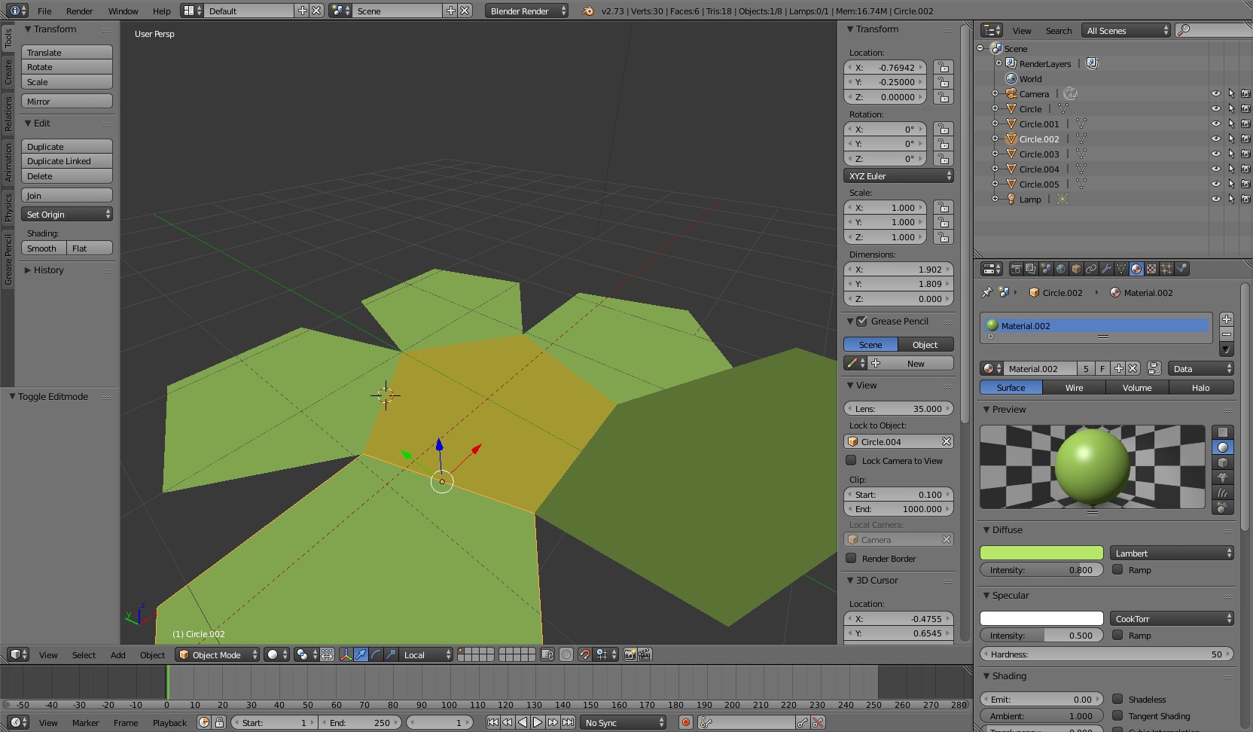Toggle the 3D manipulator axes icon

pos(346,654)
